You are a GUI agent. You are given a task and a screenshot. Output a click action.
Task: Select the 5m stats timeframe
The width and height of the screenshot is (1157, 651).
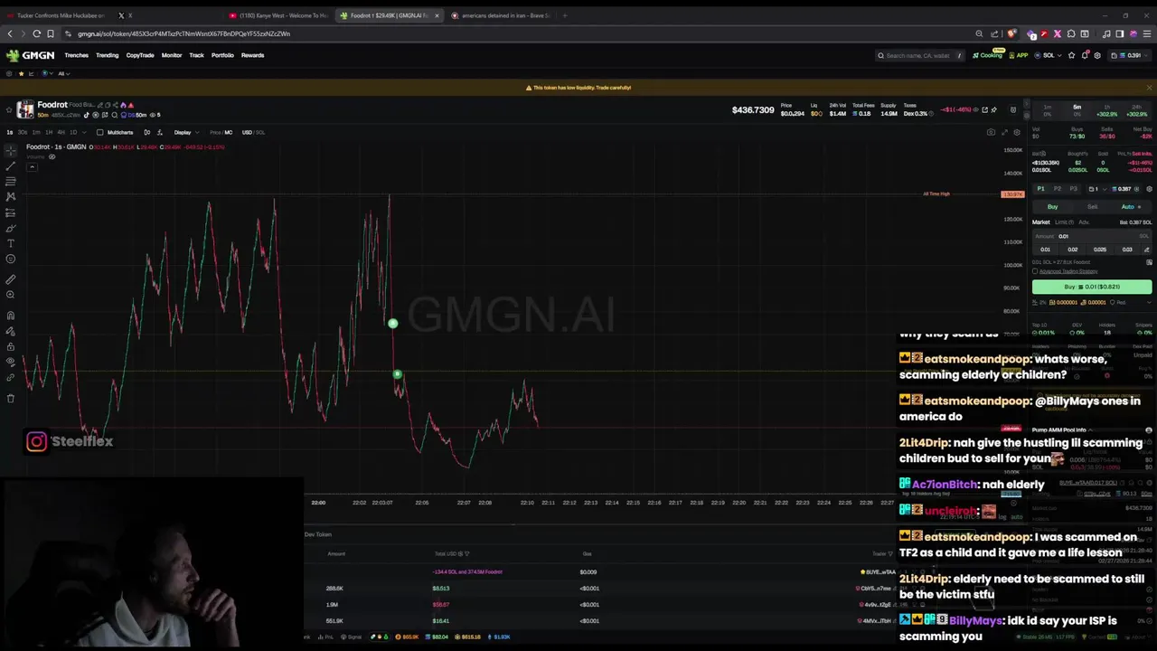1077,110
